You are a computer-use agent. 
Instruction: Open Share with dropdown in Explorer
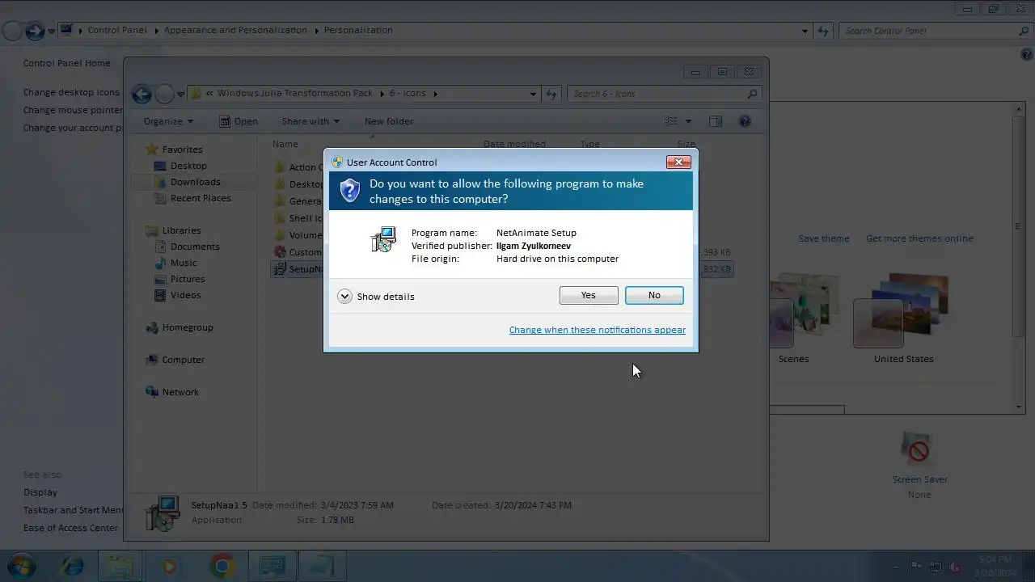coord(310,121)
